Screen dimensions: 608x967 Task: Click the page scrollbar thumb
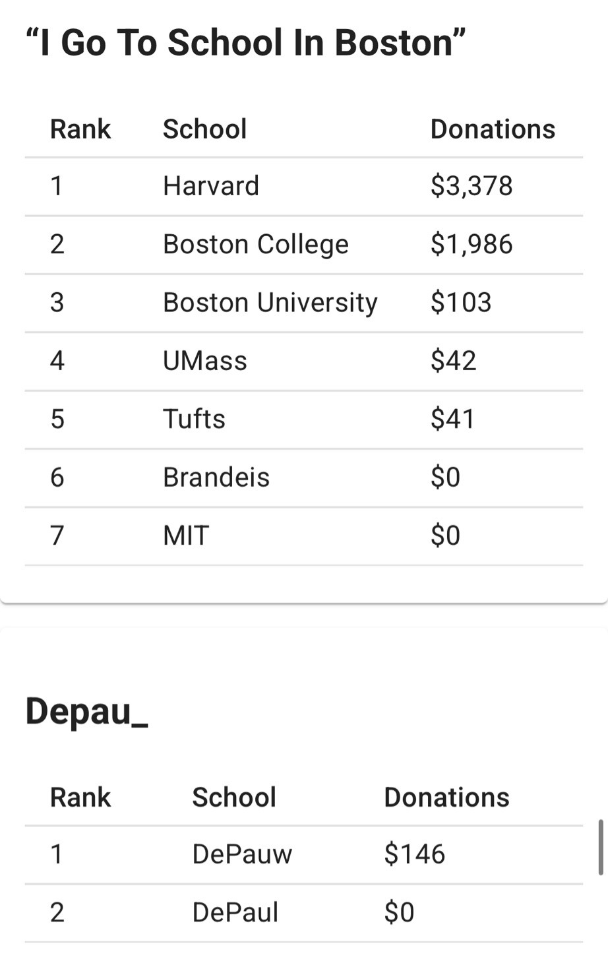[x=601, y=847]
